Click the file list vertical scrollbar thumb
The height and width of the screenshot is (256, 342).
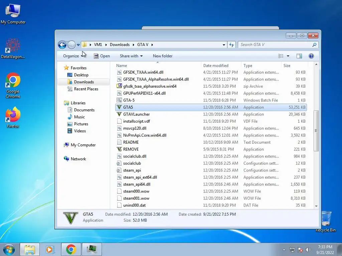(316, 131)
